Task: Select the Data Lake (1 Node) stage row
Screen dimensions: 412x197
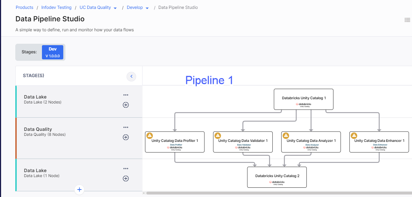Action: [x=79, y=175]
